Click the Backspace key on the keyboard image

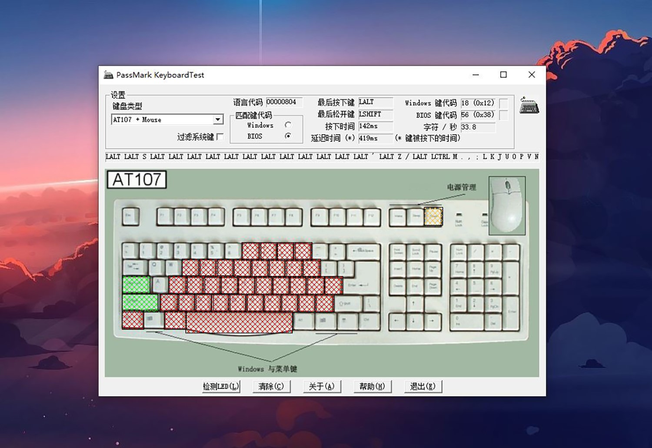[363, 251]
